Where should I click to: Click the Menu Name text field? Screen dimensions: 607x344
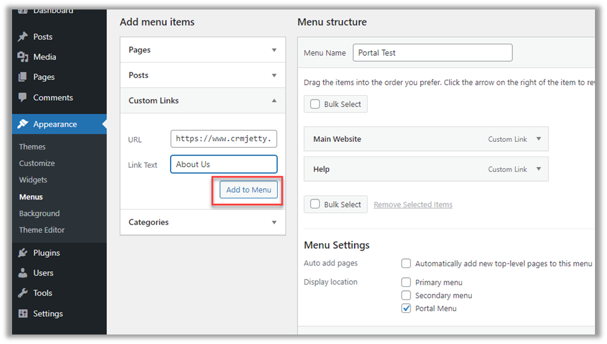432,53
